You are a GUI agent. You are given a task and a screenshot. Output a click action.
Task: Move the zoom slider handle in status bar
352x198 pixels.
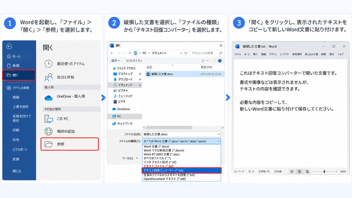tap(324, 172)
